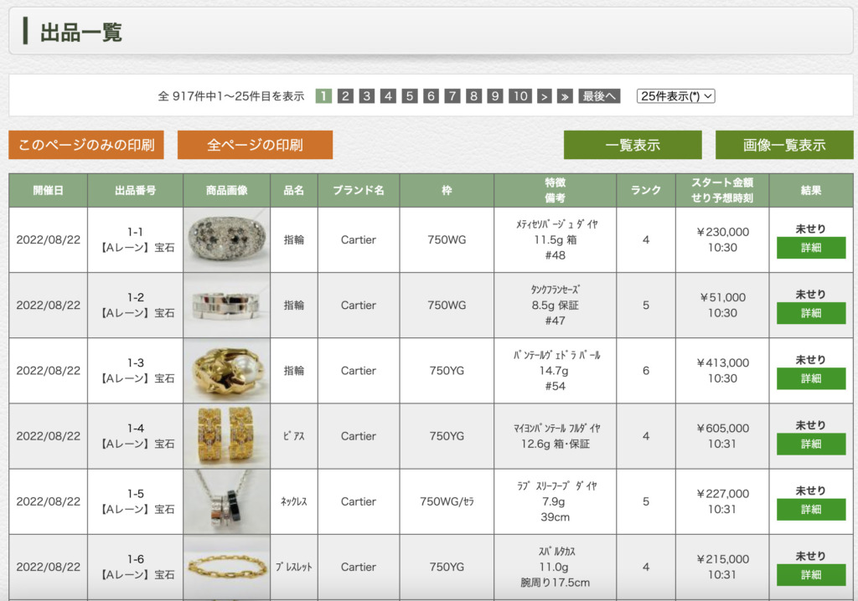This screenshot has width=858, height=601.
Task: Click 8.5g 保証 description in lot 1-2
Action: 555,306
